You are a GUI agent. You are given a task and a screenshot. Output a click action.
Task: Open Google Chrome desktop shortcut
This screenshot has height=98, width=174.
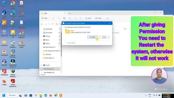tap(13, 5)
